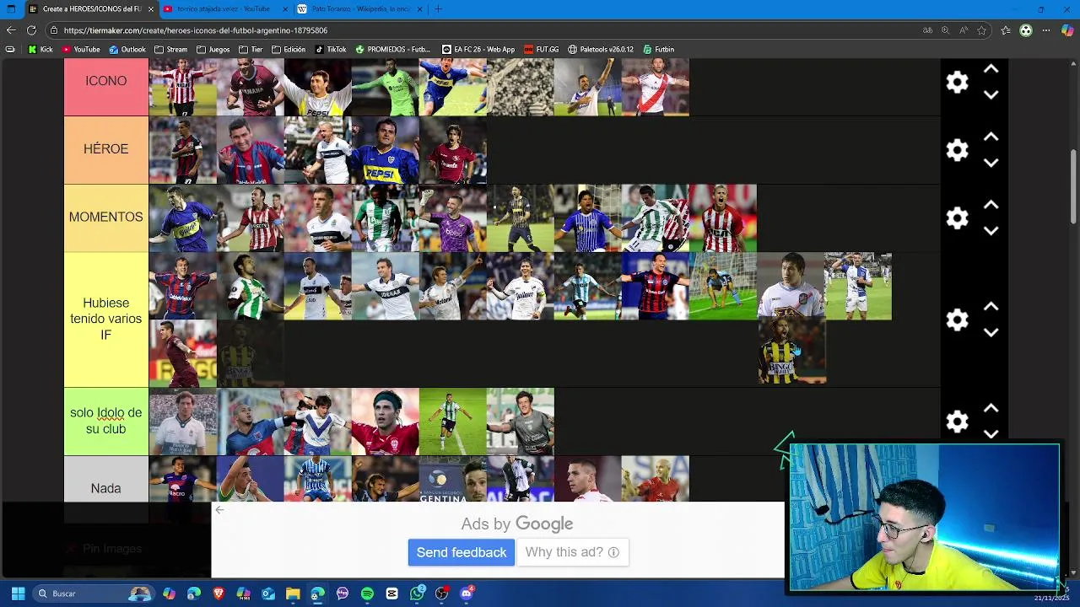Click HÉROE tier label

106,149
